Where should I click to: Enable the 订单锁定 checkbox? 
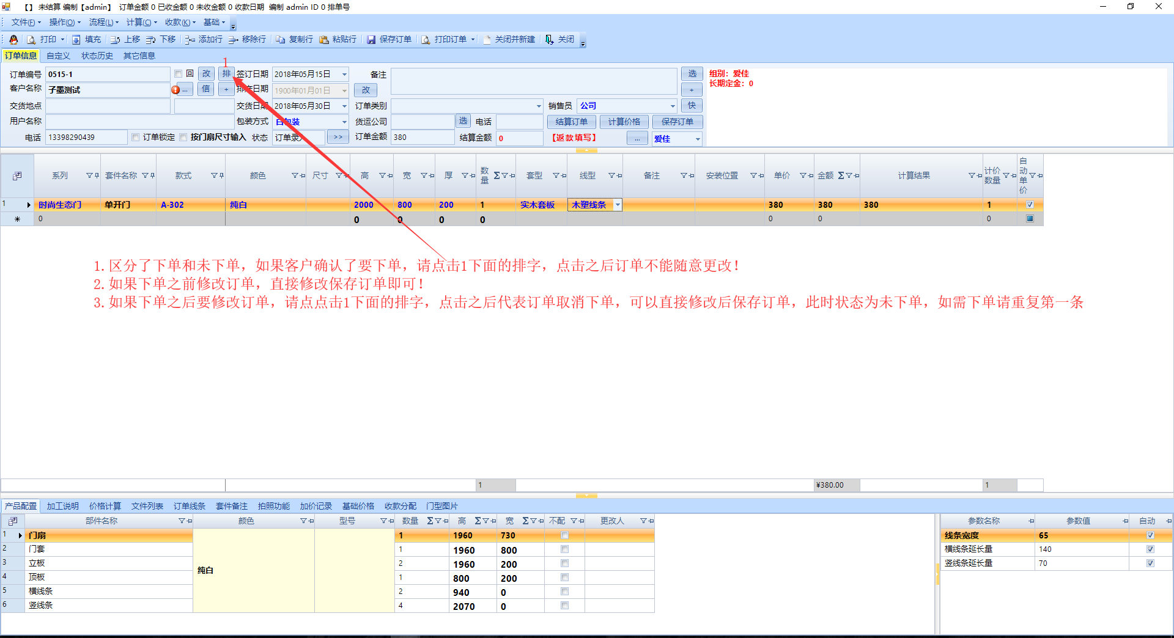click(136, 137)
